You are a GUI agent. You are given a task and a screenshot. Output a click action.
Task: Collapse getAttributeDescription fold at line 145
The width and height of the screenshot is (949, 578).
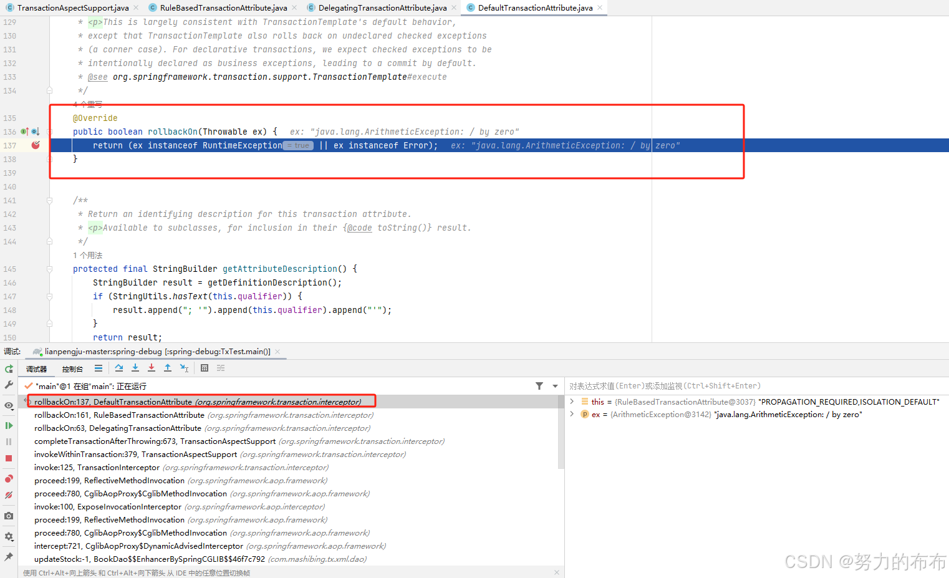pos(49,269)
